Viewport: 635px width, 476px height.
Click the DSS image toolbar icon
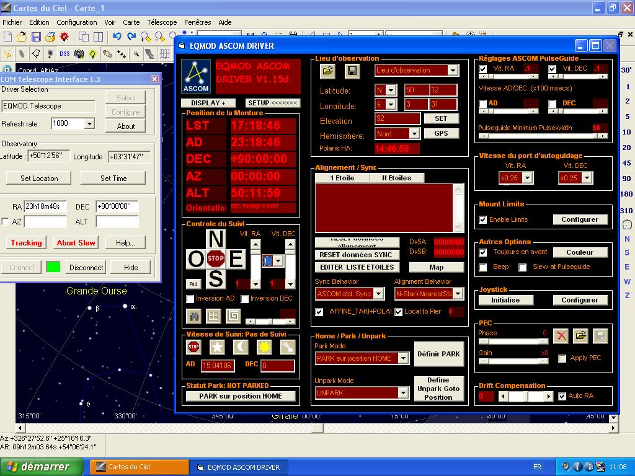point(64,54)
